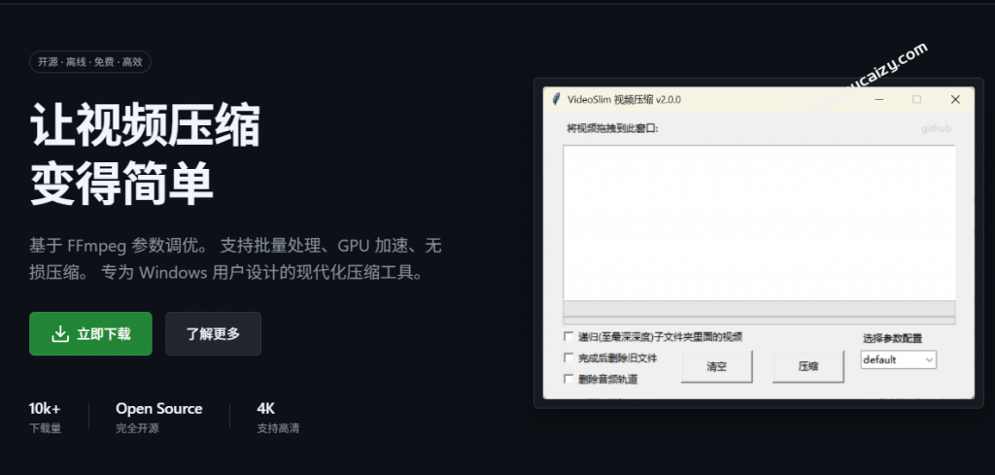Open the 了解更多 learn more button
This screenshot has height=475, width=995.
213,333
